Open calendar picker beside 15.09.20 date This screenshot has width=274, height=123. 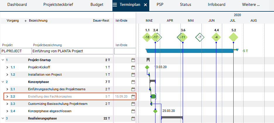click(133, 96)
